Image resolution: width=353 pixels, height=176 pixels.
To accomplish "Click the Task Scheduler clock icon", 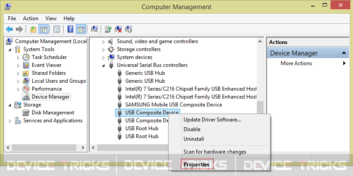I will [x=26, y=57].
